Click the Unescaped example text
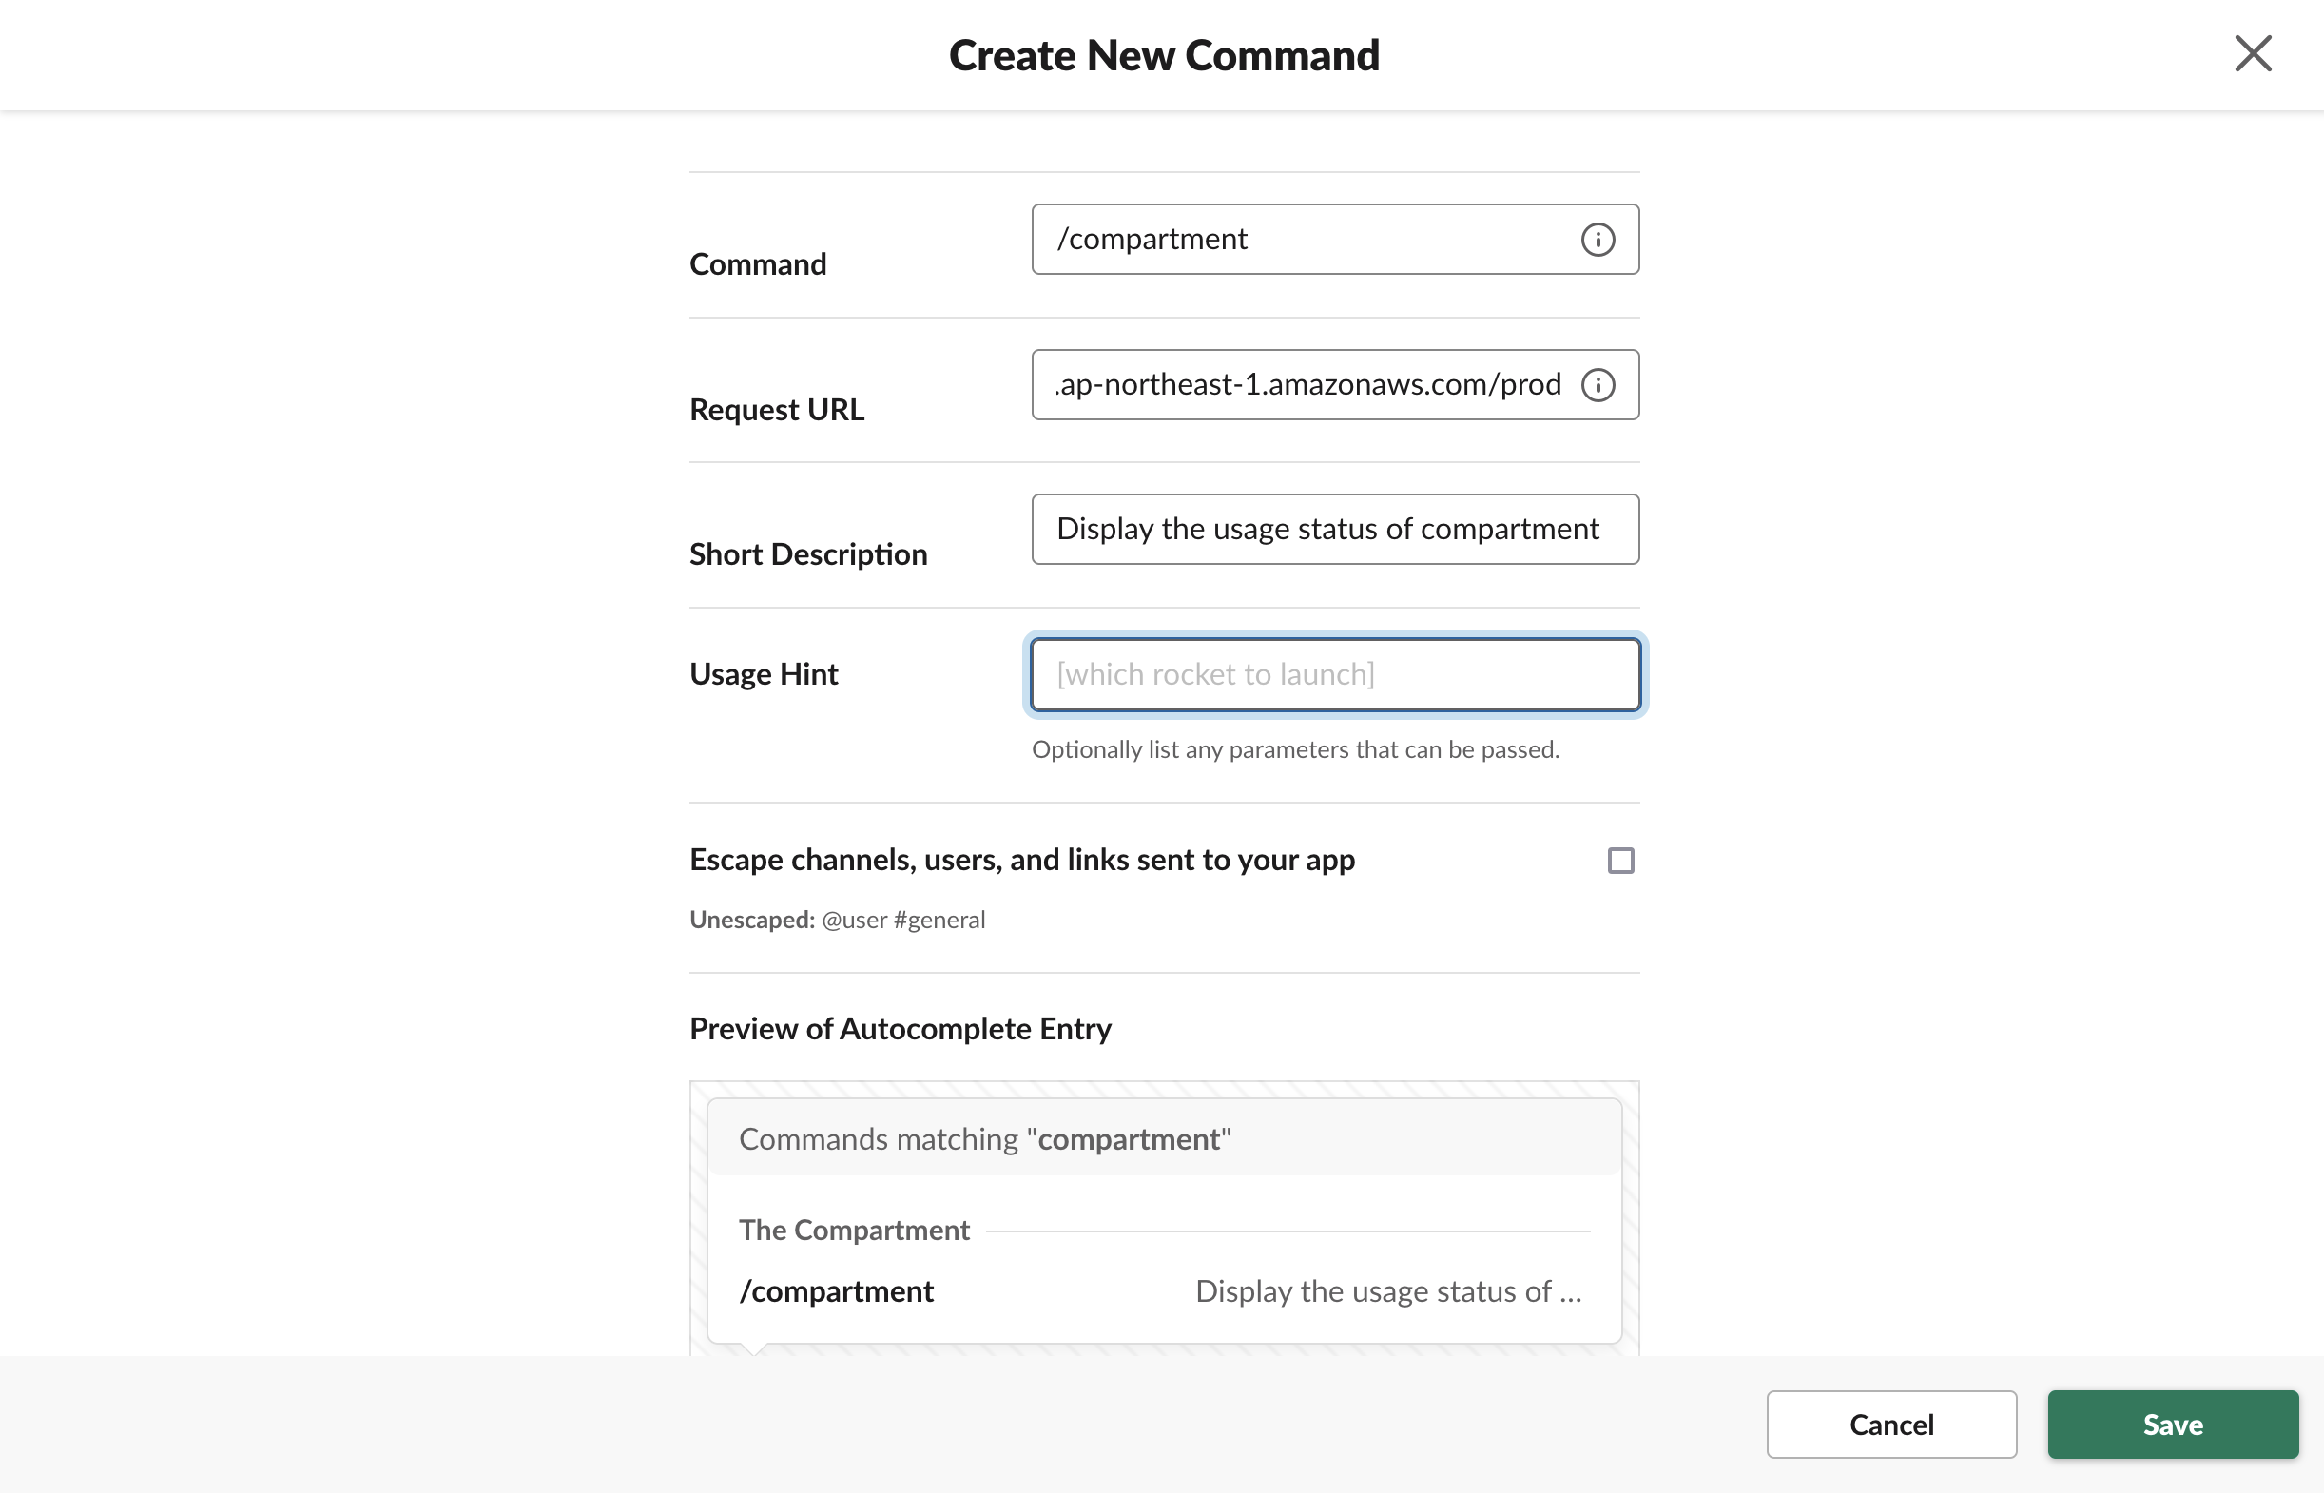 (x=837, y=919)
